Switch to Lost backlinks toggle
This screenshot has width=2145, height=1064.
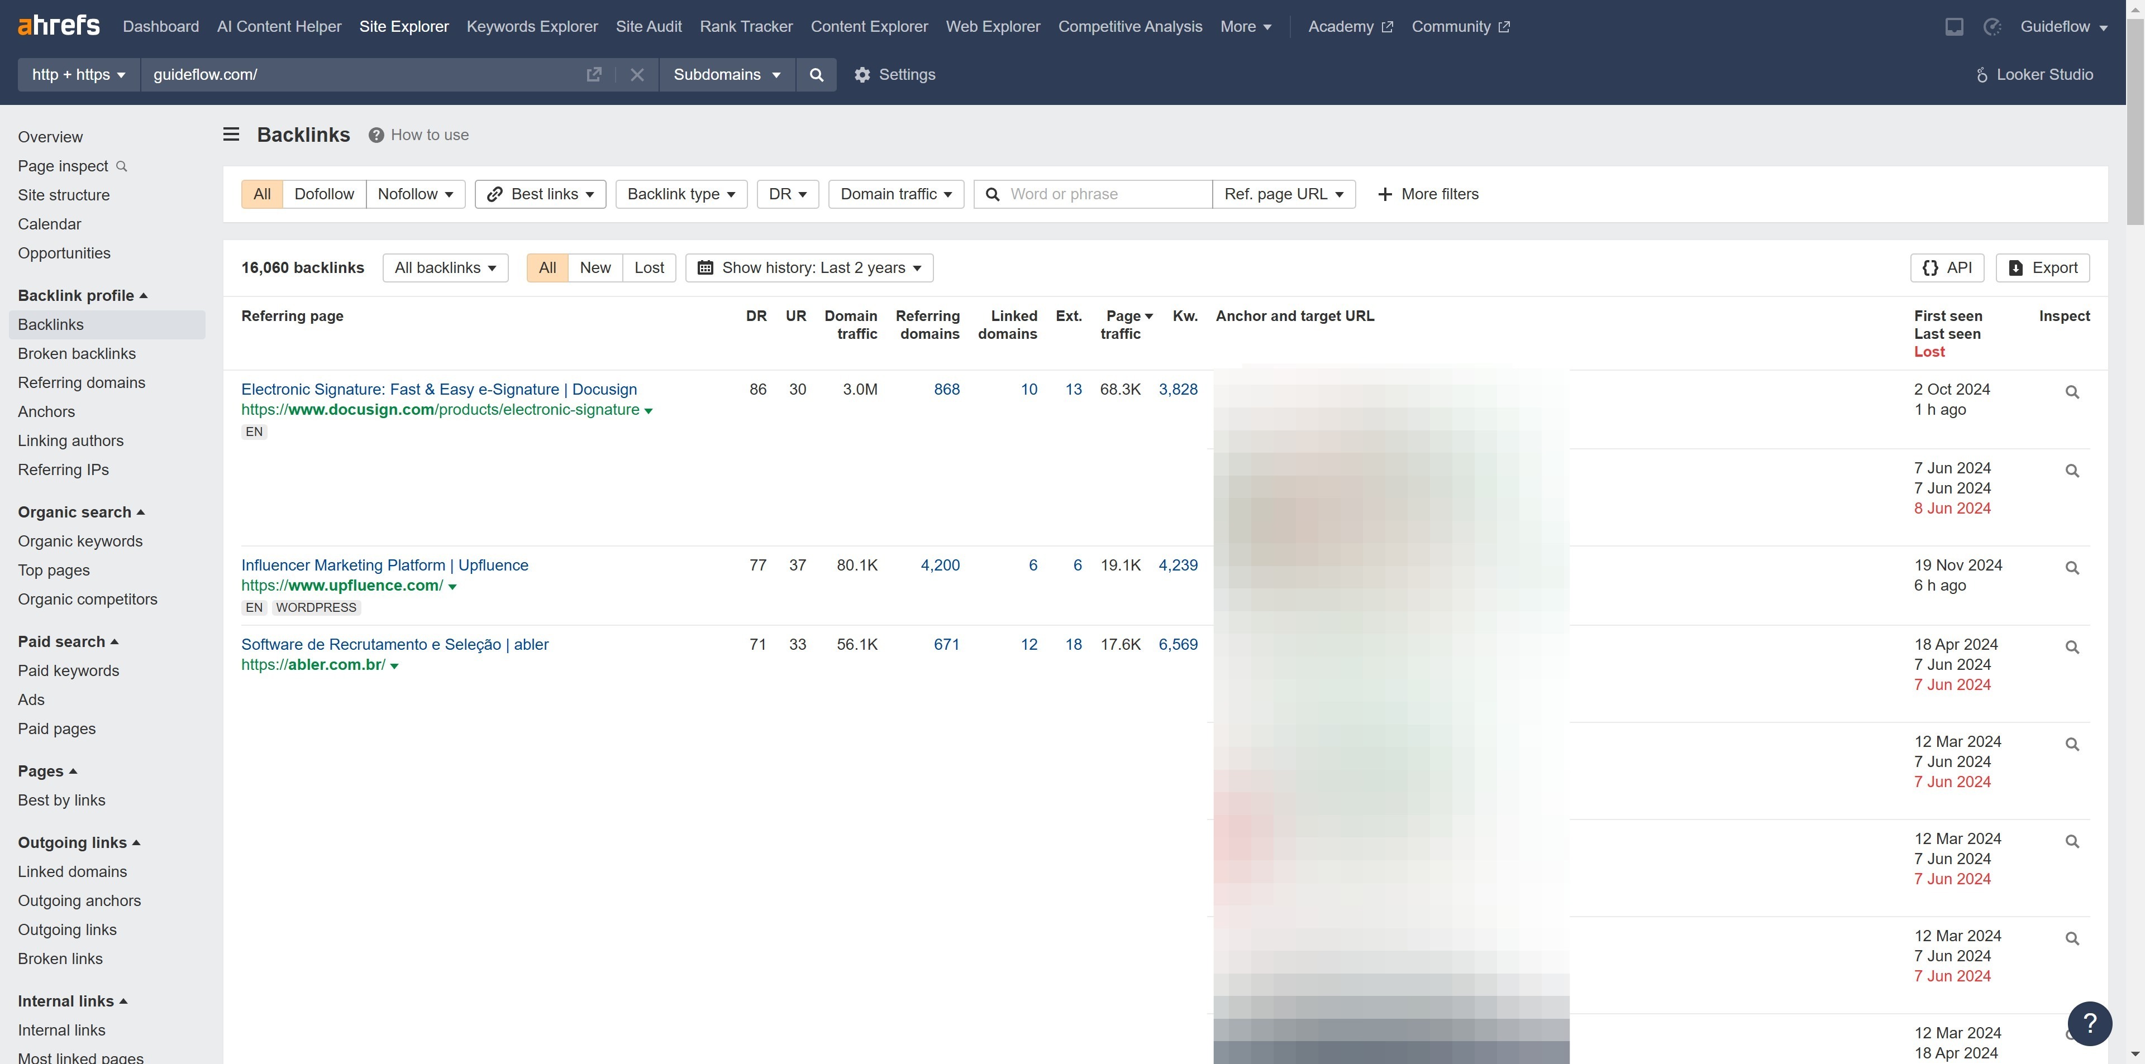(x=649, y=268)
